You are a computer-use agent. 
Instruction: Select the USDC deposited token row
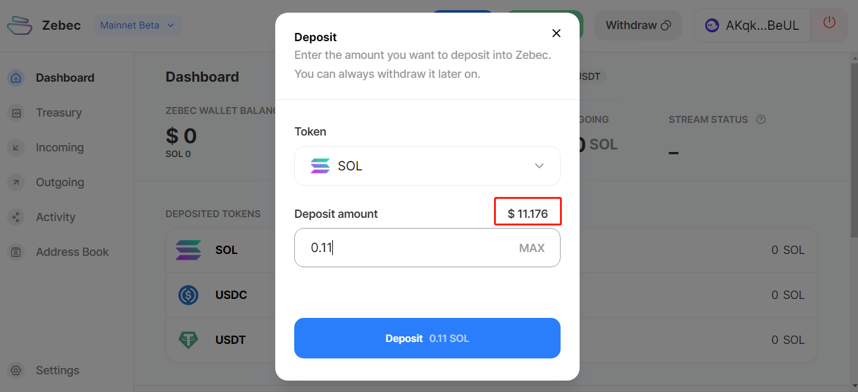[x=491, y=295]
